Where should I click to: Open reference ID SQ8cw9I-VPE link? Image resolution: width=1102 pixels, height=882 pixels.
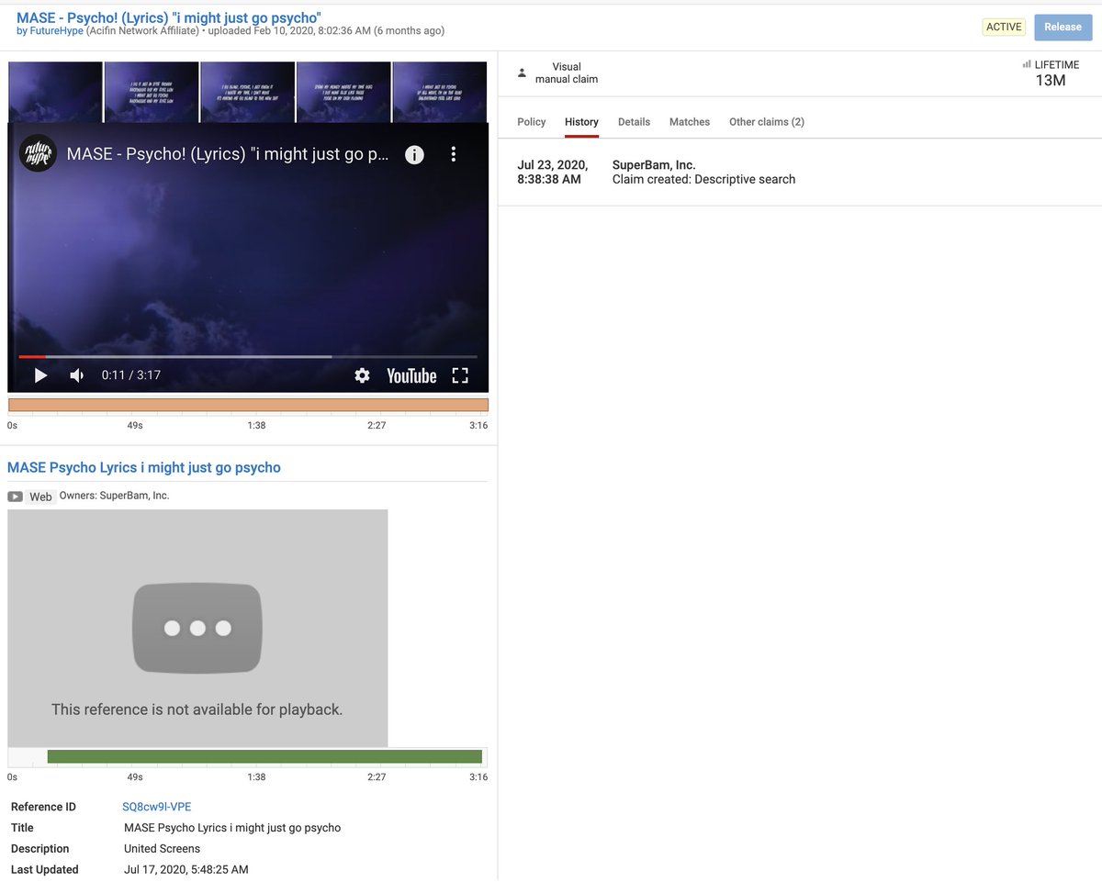157,807
